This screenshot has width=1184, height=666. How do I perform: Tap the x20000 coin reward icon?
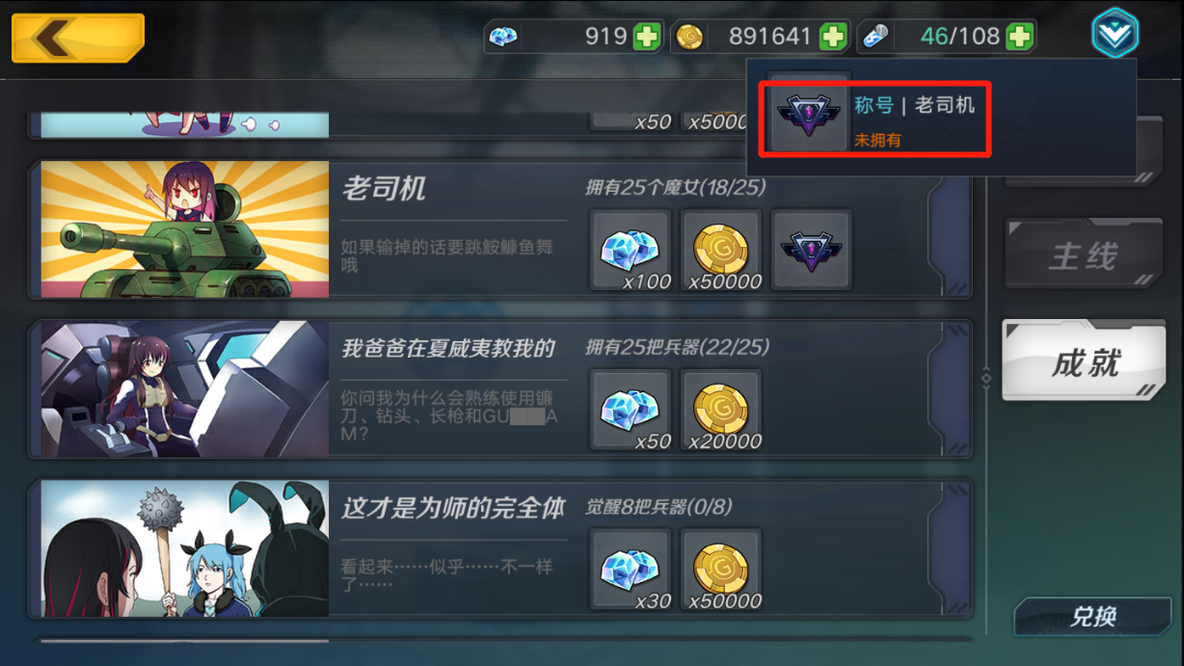tap(721, 410)
